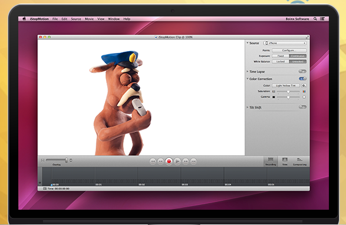The width and height of the screenshot is (346, 225).
Task: Click the color picker gear next to Light Yellow Tint
Action: [x=304, y=86]
